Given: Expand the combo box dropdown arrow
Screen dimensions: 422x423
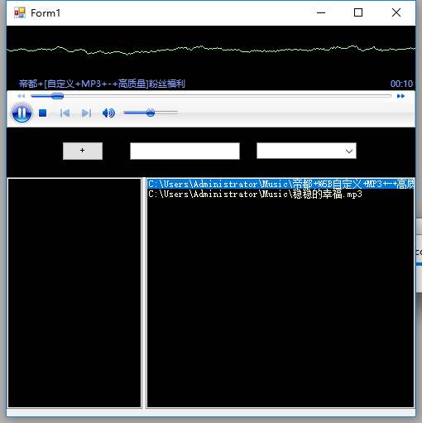Looking at the screenshot, I should pyautogui.click(x=349, y=151).
